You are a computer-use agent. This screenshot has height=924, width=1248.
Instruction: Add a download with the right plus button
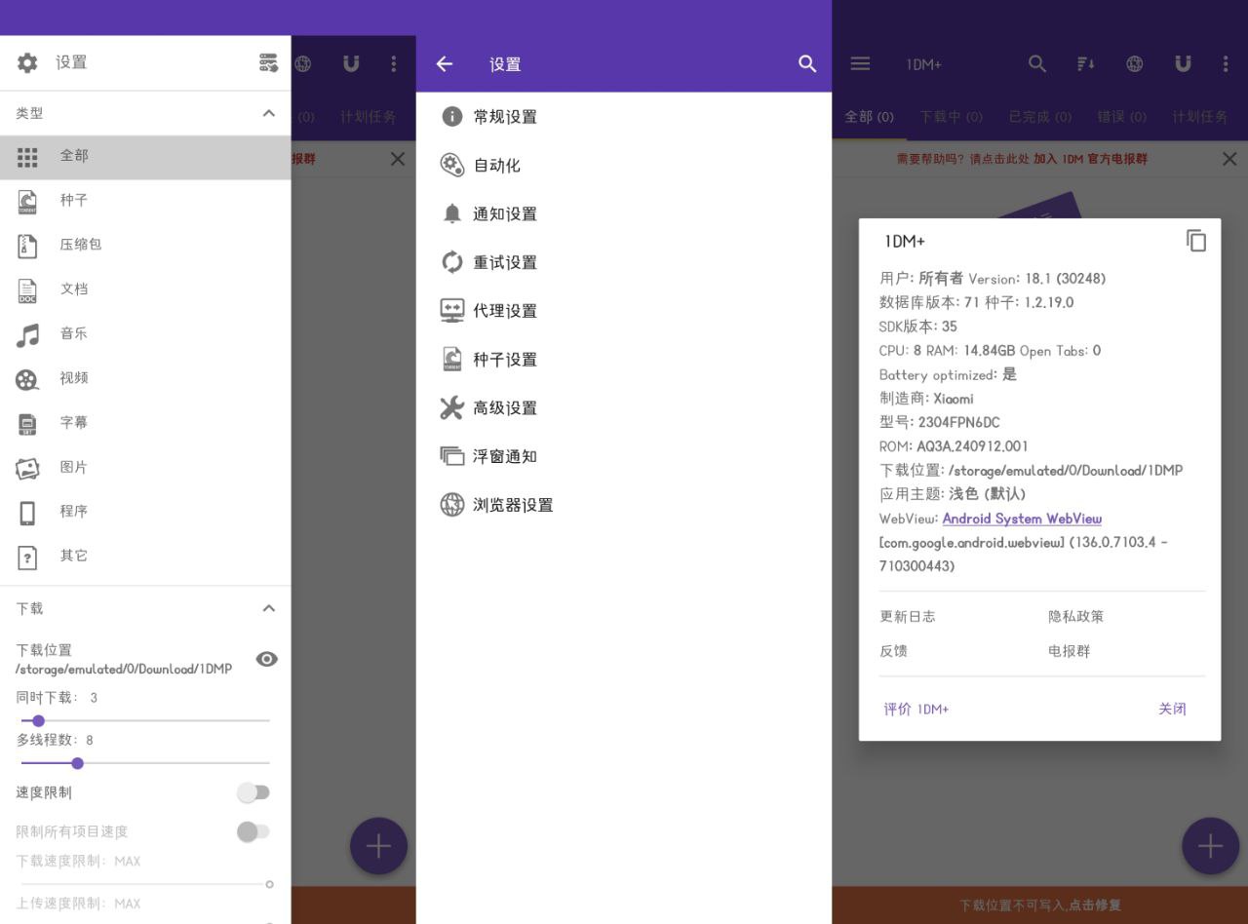tap(1211, 846)
